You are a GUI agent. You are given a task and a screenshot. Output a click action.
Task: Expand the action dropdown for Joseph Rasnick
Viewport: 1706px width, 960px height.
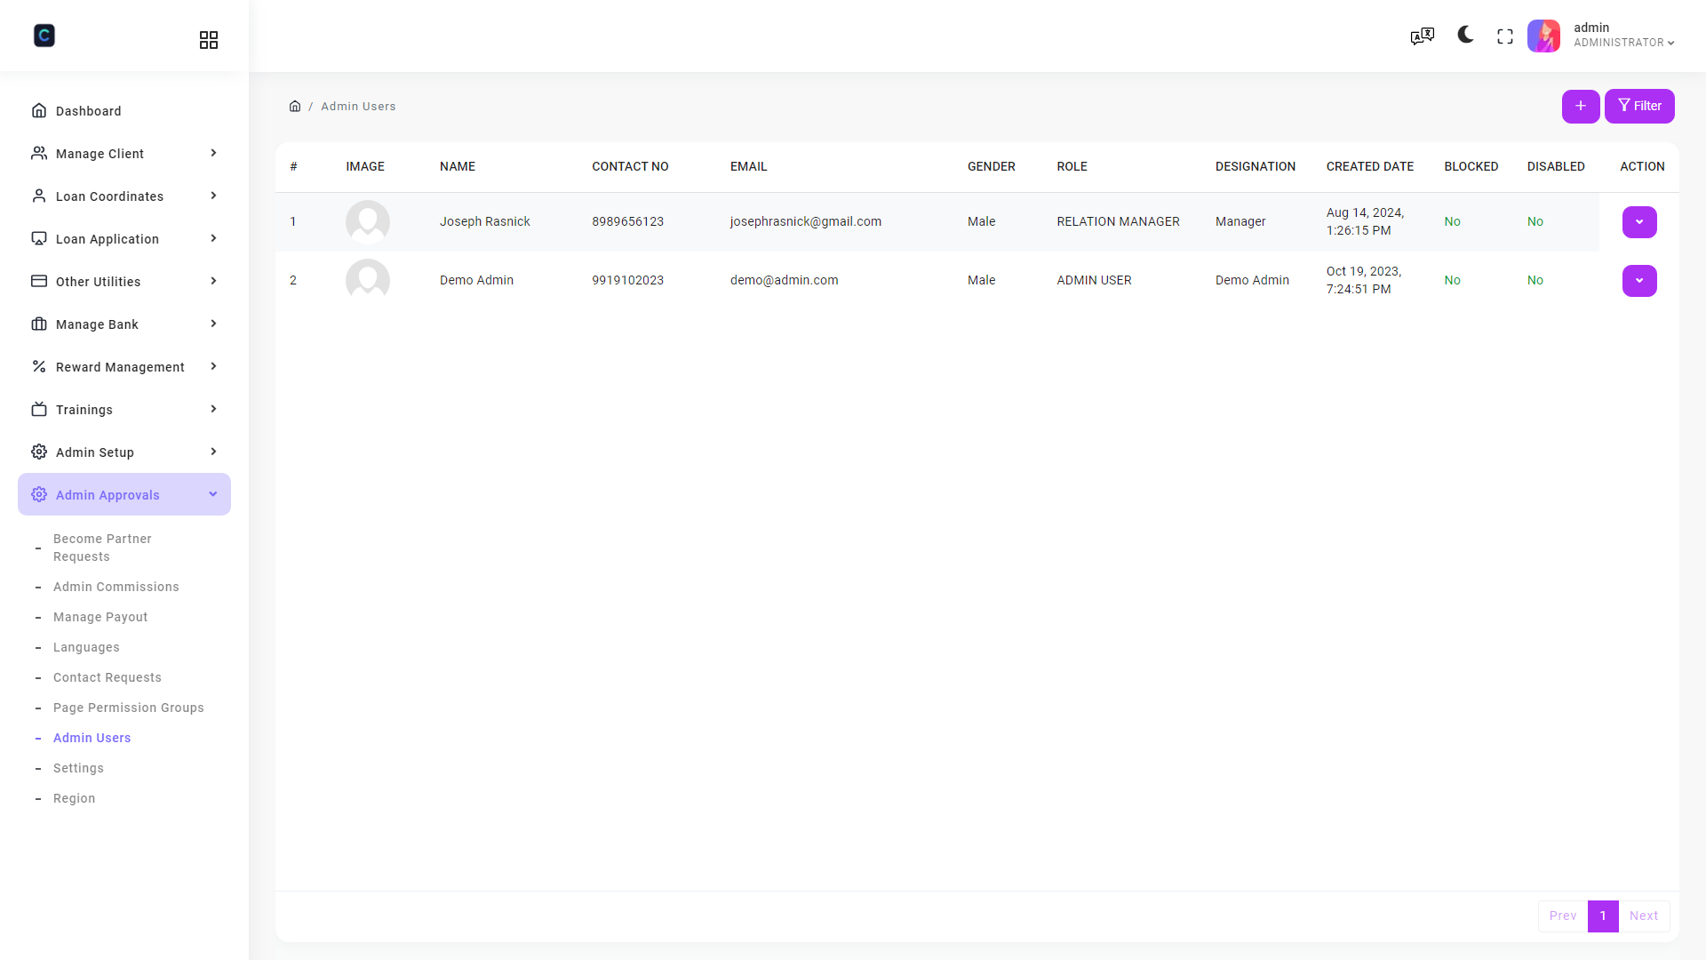pyautogui.click(x=1639, y=222)
